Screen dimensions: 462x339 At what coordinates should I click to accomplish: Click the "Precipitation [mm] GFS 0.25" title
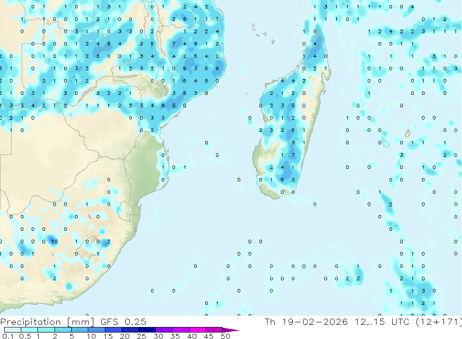[73, 322]
